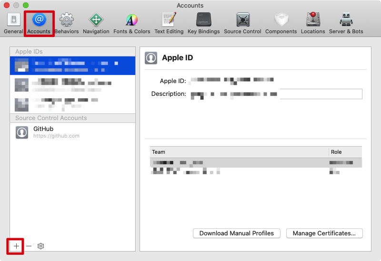Click Download Manual Profiles button
Image resolution: width=381 pixels, height=261 pixels.
[x=237, y=233]
